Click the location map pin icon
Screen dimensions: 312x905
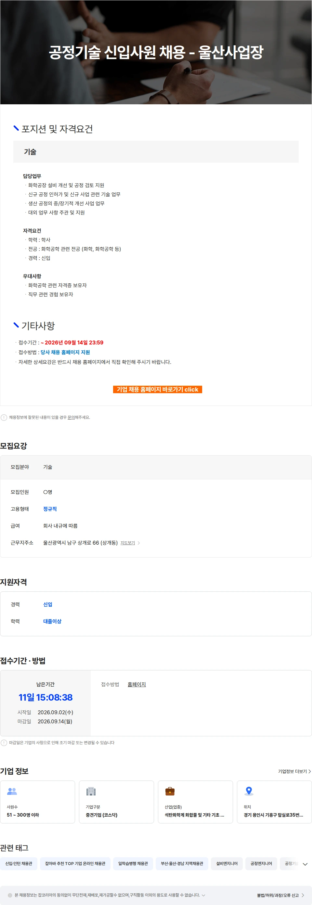(x=249, y=791)
